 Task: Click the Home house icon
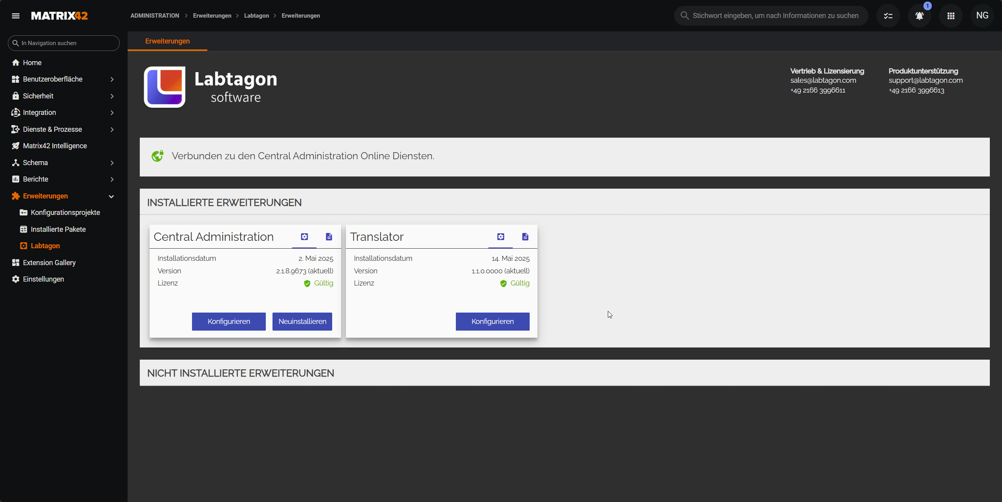[16, 63]
